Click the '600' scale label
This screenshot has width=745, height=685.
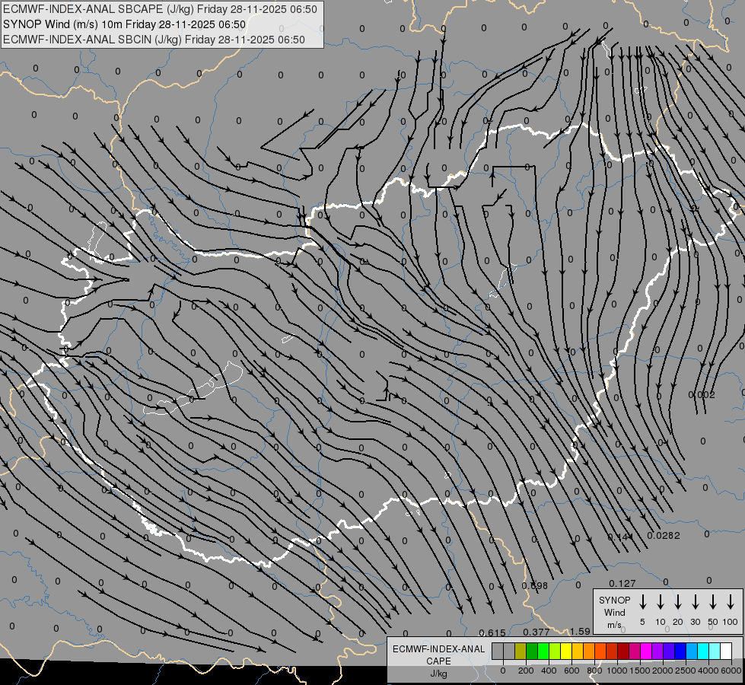(571, 671)
